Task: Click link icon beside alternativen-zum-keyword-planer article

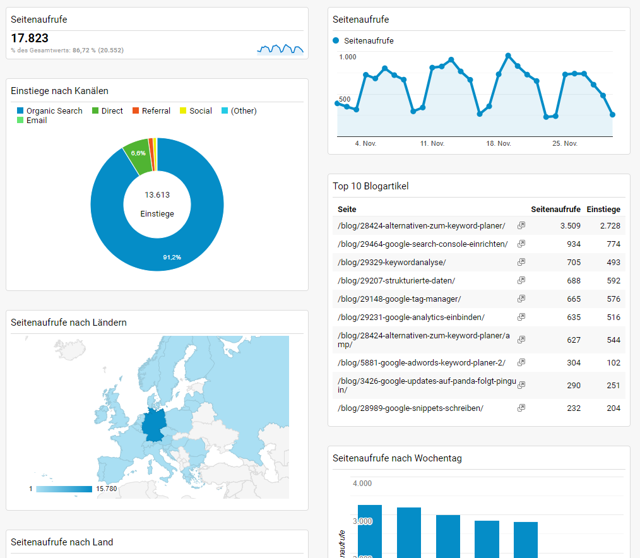Action: [521, 225]
